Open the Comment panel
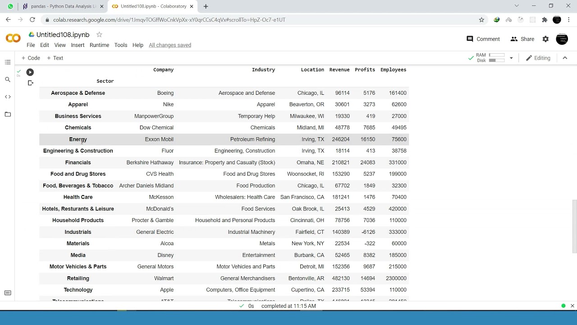577x325 pixels. point(483,39)
